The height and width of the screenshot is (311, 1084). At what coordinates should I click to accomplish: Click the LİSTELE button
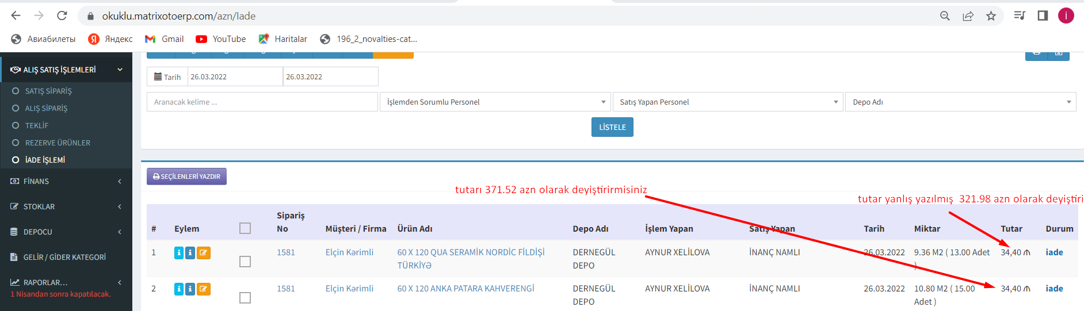[x=612, y=127]
